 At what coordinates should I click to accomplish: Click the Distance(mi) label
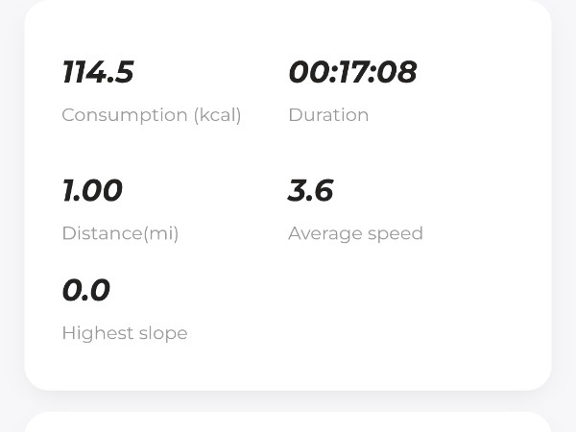point(120,233)
